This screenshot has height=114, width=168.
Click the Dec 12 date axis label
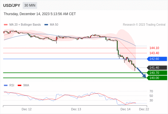[26, 109]
